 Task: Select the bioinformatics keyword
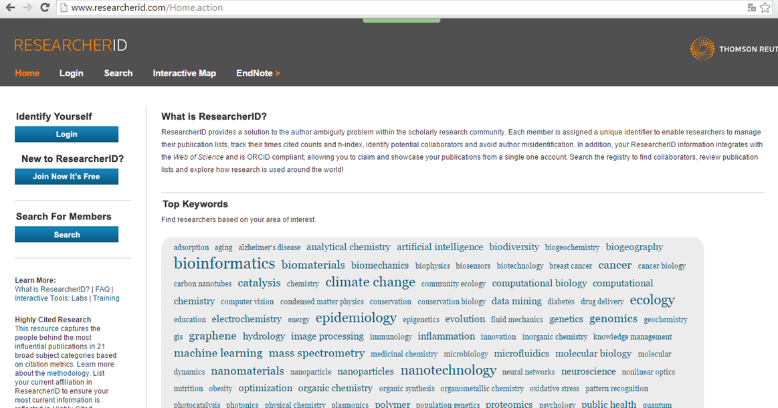[x=224, y=263]
